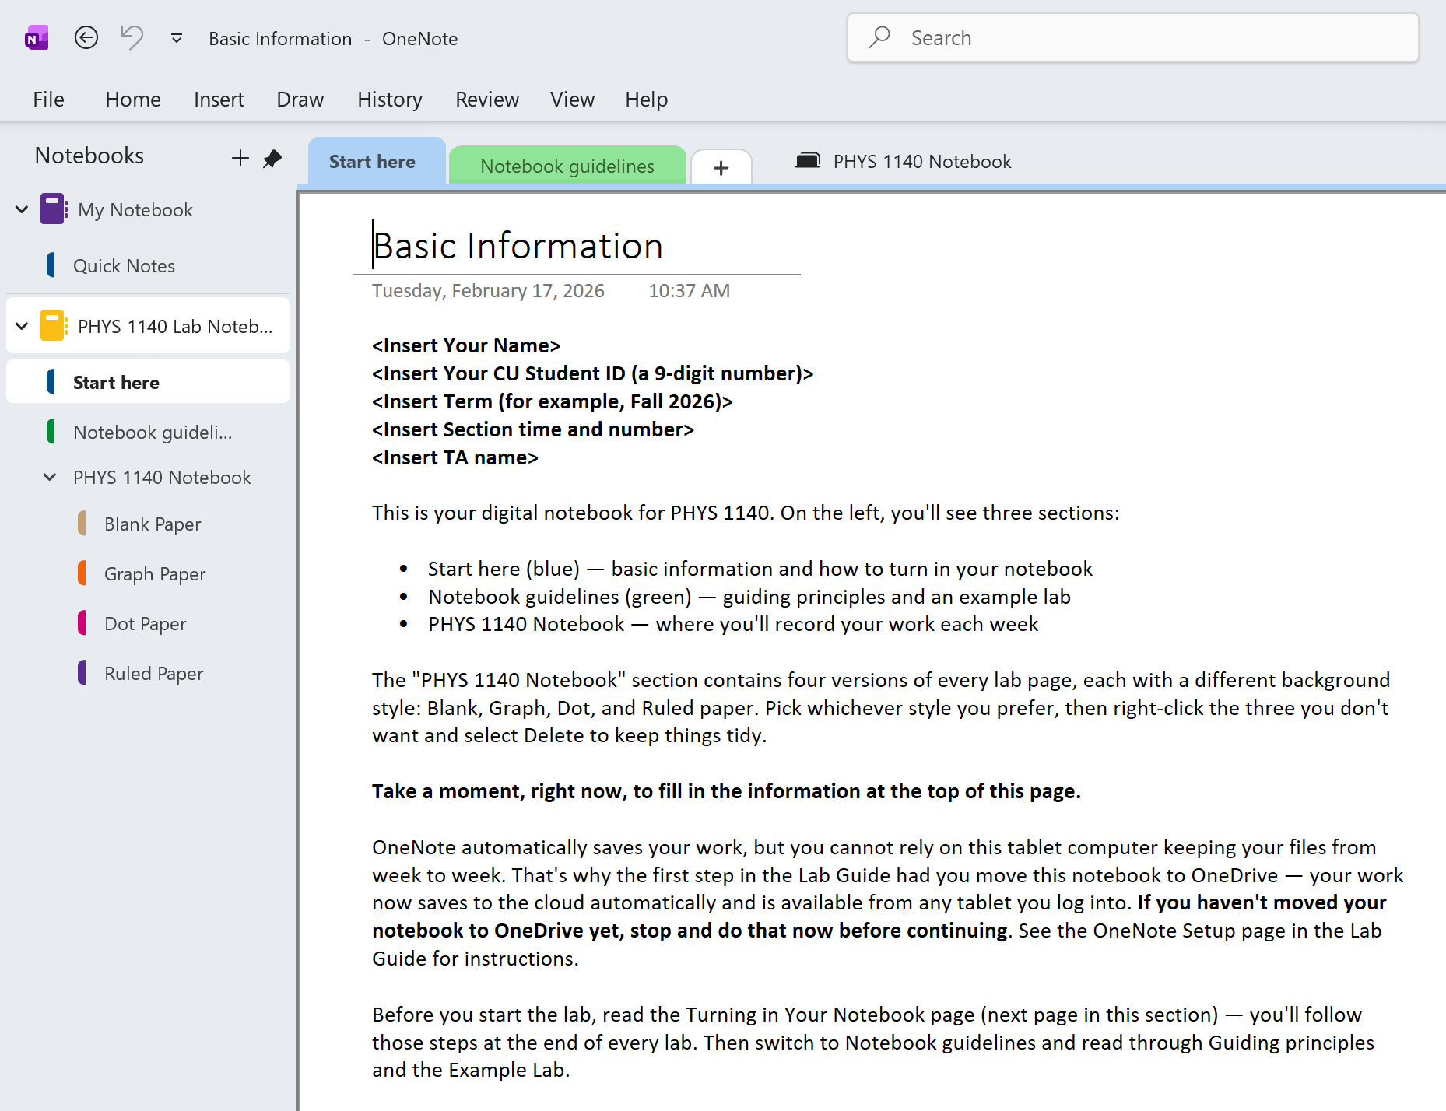Click the yellow PHYS 1140 Lab Notebook icon

[53, 326]
